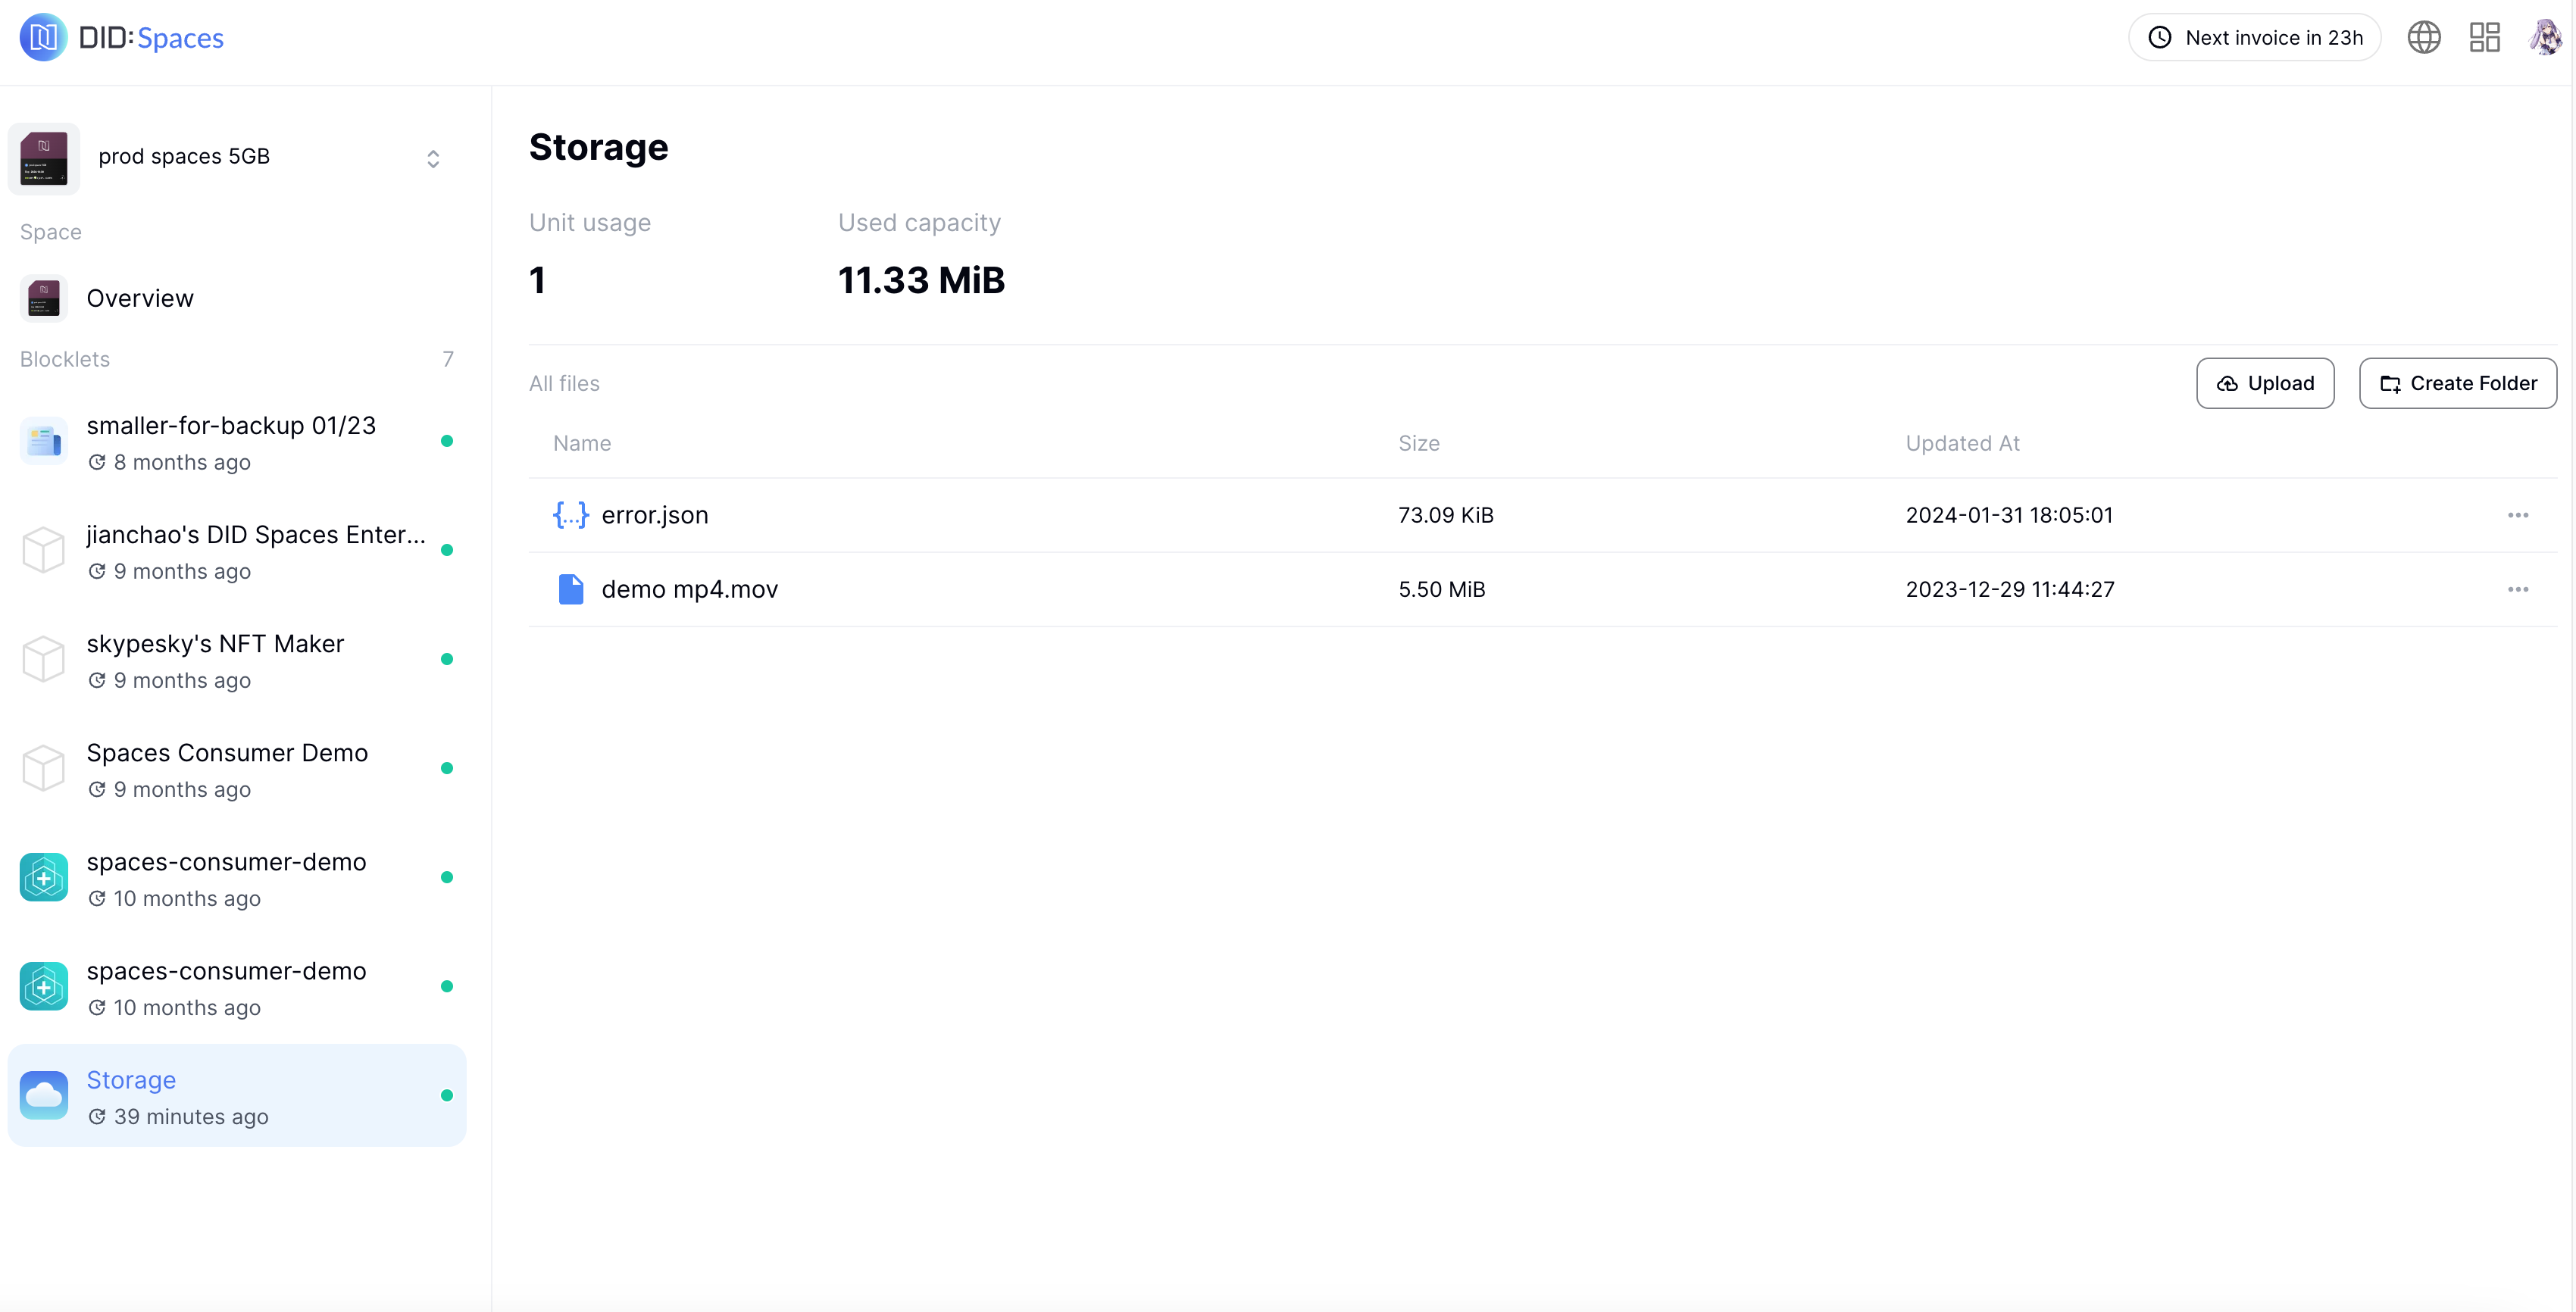Open jianchao's DID Spaces Enterprise blocklet
The width and height of the screenshot is (2576, 1312).
pyautogui.click(x=256, y=535)
